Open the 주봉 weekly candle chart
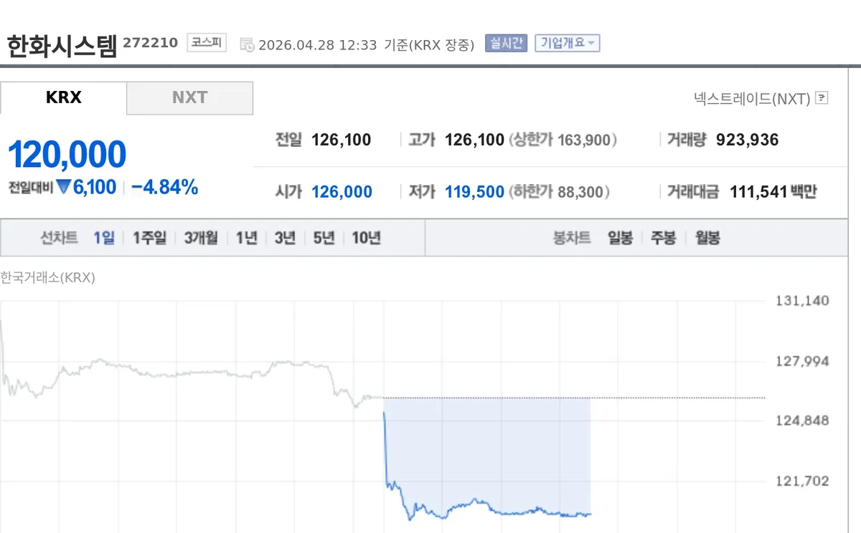The height and width of the screenshot is (533, 861). [664, 238]
